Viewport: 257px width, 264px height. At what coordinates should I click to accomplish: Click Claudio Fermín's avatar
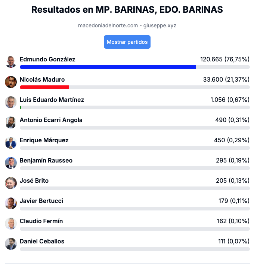11,224
